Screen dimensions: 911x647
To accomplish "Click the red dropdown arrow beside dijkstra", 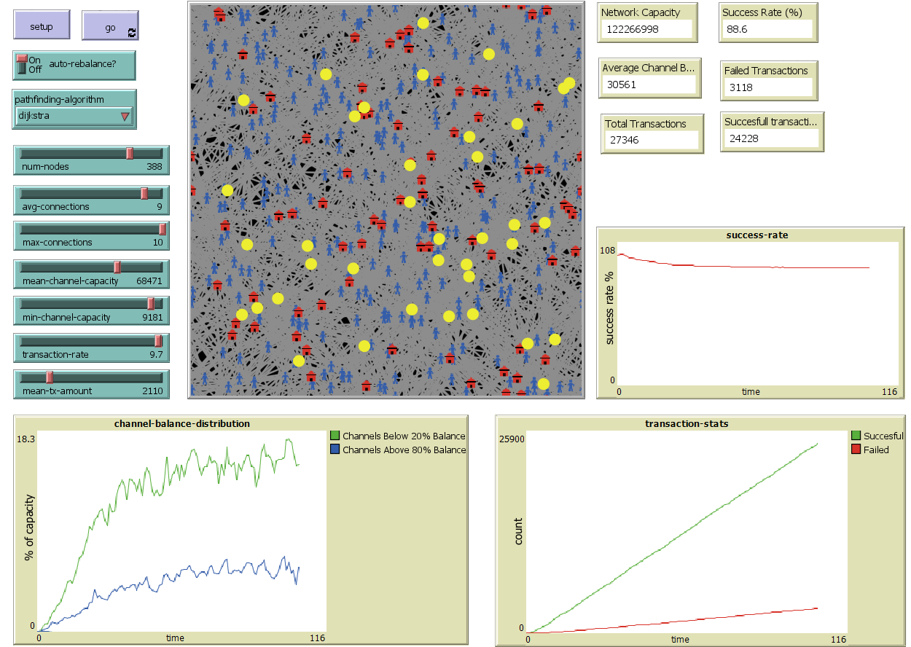I will click(125, 115).
